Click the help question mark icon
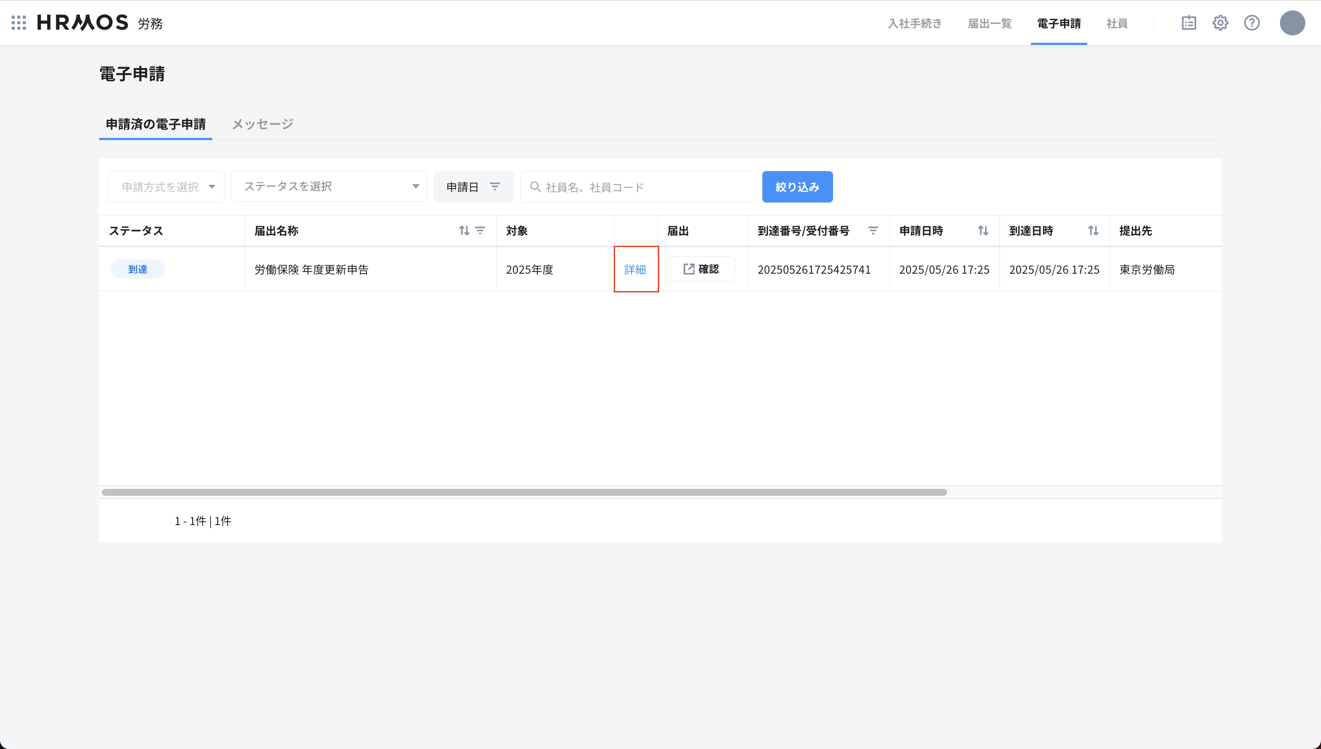Image resolution: width=1321 pixels, height=749 pixels. (1252, 23)
